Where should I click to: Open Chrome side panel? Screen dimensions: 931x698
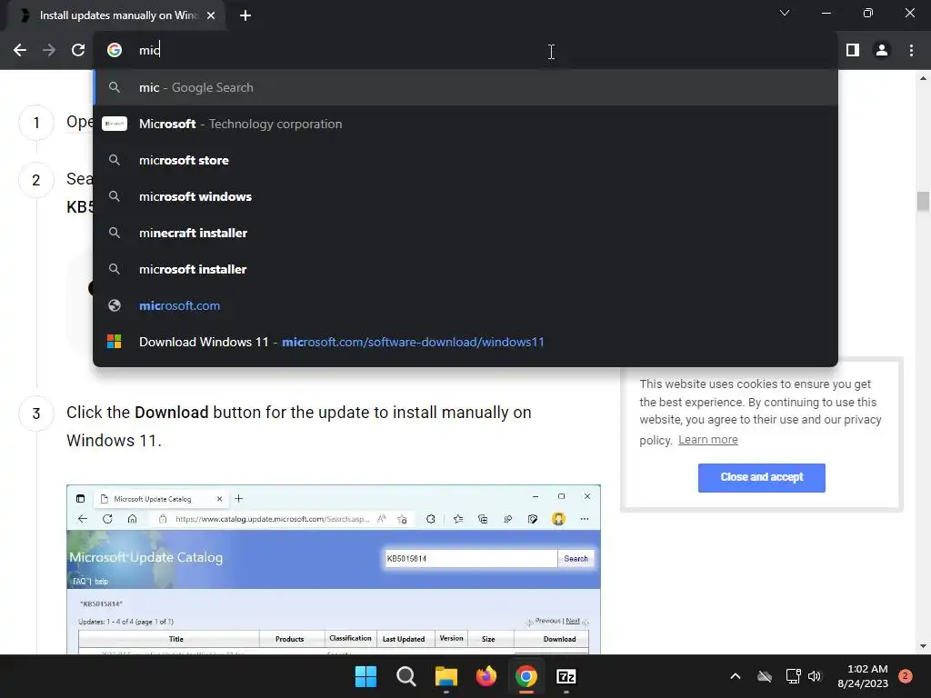pos(853,50)
